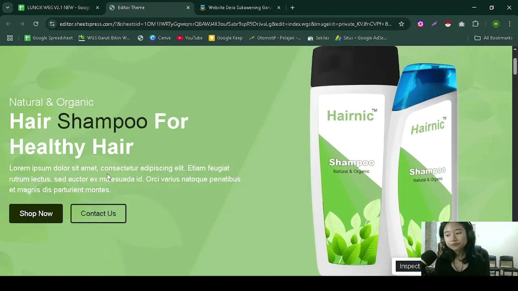Bookmark this page with the star icon
This screenshot has height=291, width=518.
pyautogui.click(x=401, y=24)
